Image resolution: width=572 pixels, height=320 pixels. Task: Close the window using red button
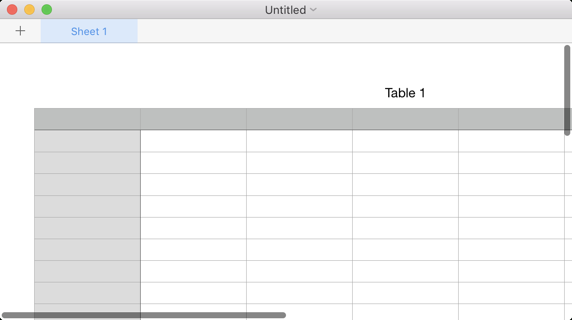pyautogui.click(x=12, y=10)
